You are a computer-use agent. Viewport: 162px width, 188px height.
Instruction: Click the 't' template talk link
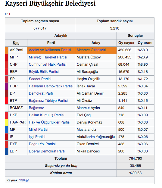[9, 14]
